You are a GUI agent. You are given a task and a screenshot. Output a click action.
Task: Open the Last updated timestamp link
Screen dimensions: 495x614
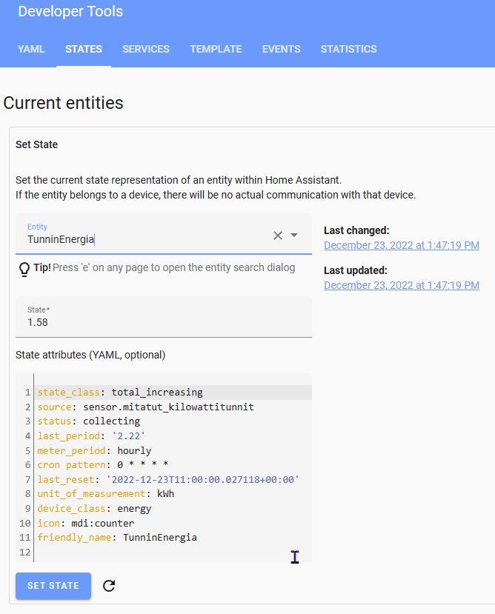(x=401, y=285)
